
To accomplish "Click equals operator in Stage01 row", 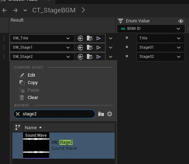I will coord(127,47).
